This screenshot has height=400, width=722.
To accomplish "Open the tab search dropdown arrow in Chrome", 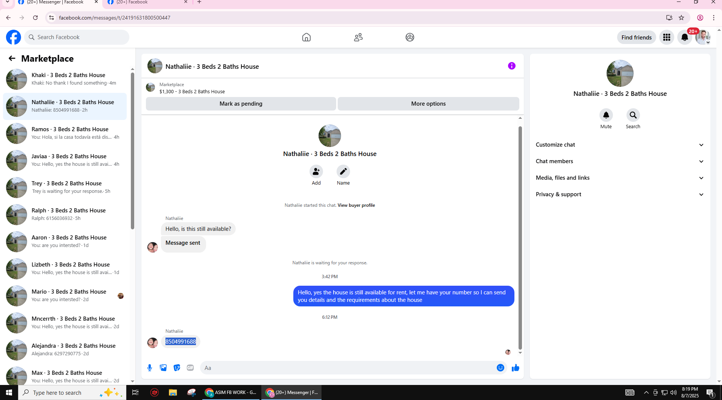I will (x=8, y=2).
